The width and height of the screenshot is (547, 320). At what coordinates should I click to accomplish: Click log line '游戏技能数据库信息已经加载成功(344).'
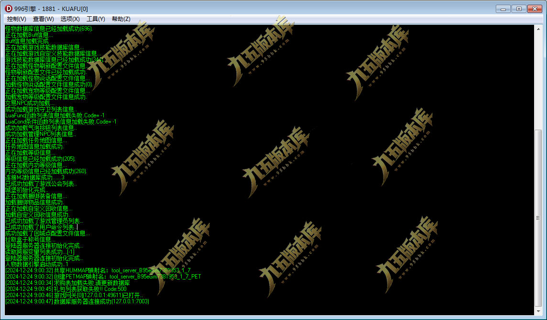(x=55, y=60)
